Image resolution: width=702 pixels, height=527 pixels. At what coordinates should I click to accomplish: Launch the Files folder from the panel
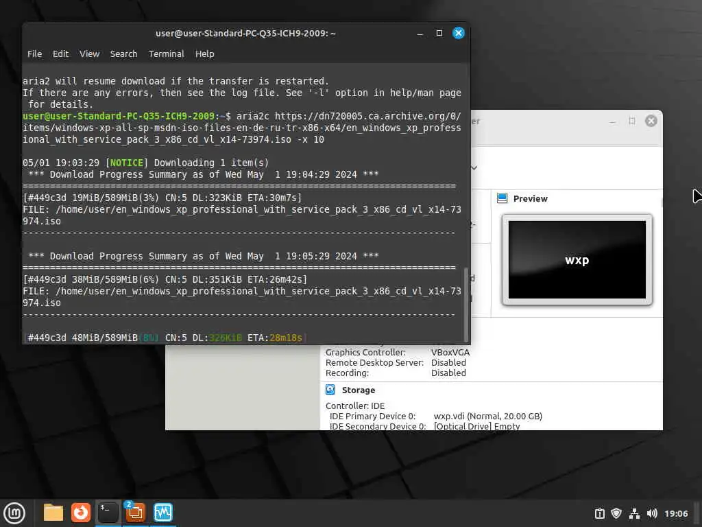pos(53,513)
